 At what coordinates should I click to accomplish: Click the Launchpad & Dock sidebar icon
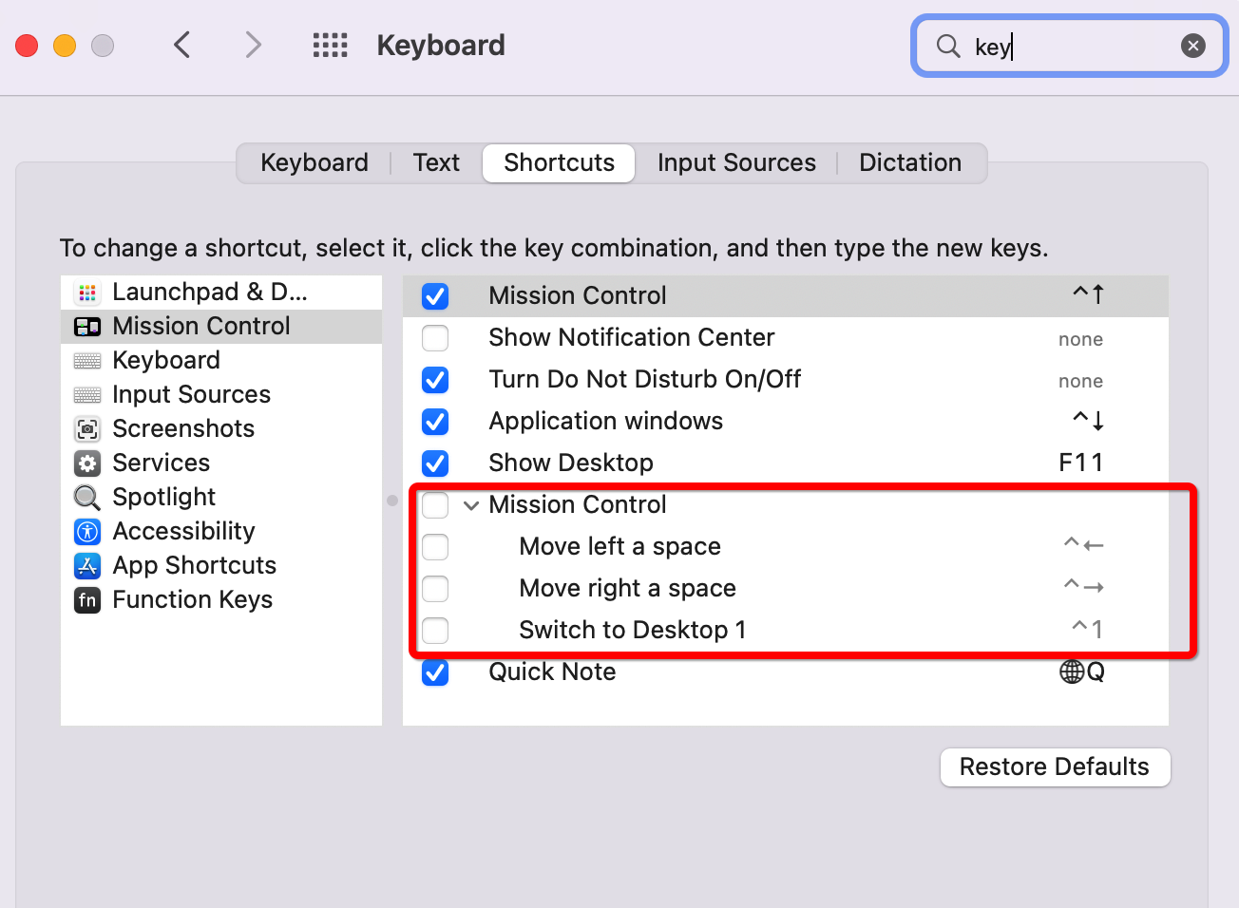87,293
